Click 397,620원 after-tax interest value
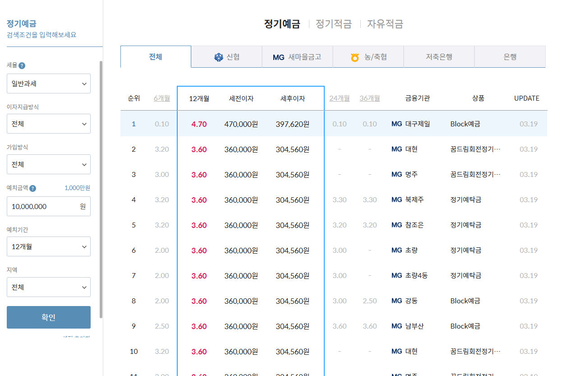The height and width of the screenshot is (376, 566). (293, 124)
